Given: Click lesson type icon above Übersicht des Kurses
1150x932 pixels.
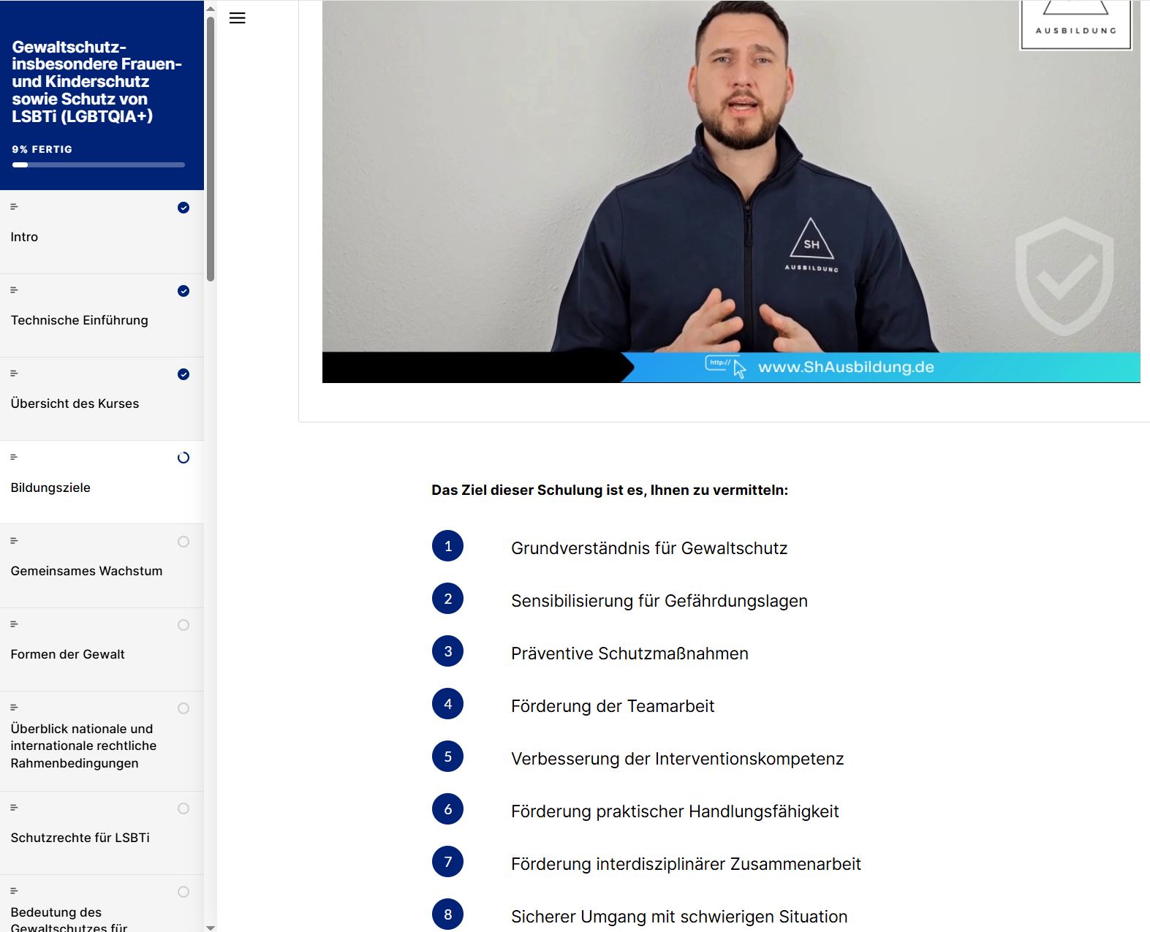Looking at the screenshot, I should coord(14,374).
